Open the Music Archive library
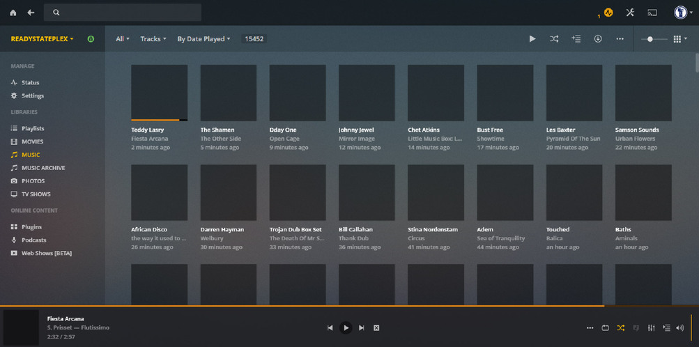The height and width of the screenshot is (347, 699). (x=43, y=168)
